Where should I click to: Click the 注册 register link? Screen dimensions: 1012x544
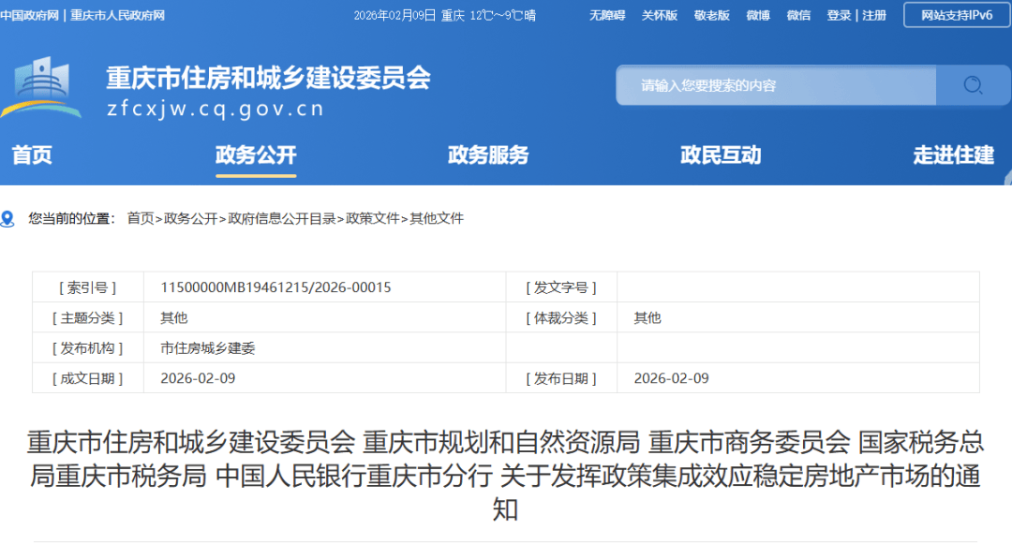[874, 16]
